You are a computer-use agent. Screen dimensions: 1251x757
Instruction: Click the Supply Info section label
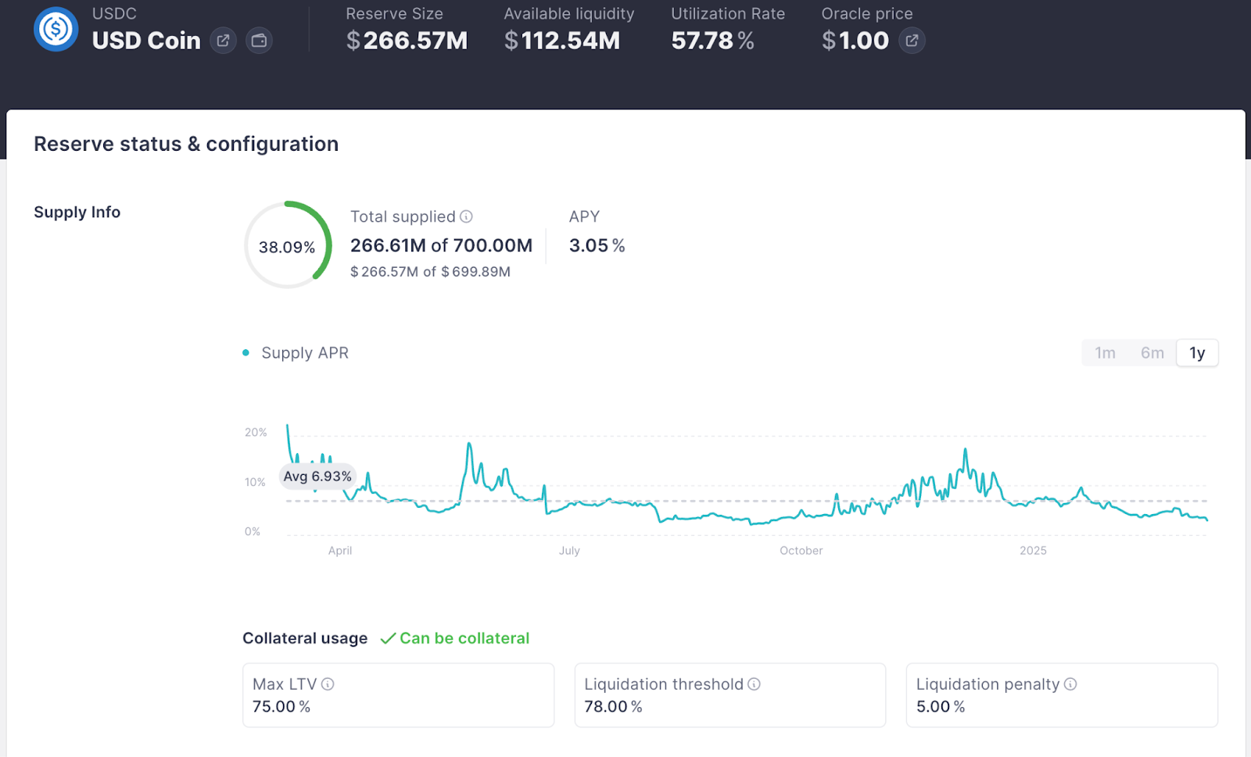(77, 212)
